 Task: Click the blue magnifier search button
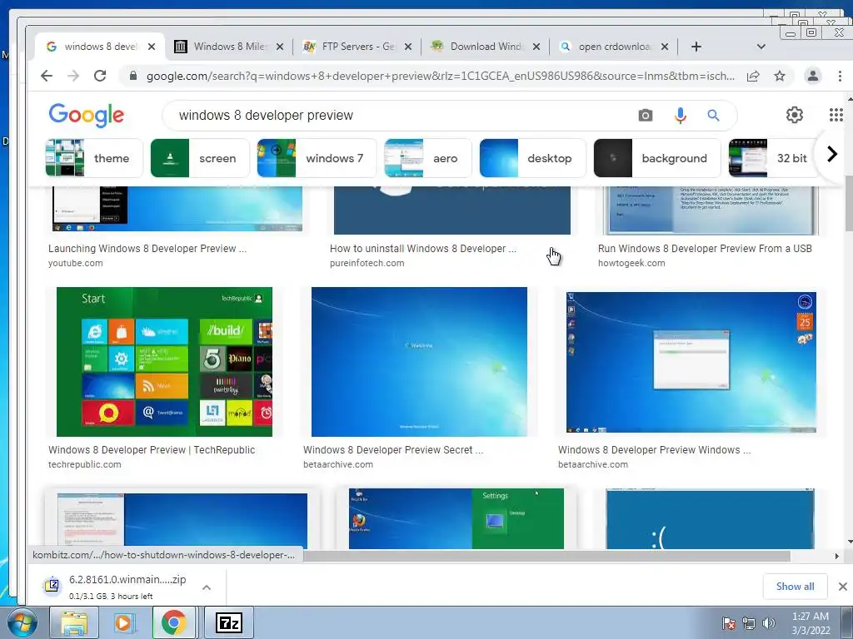[713, 115]
